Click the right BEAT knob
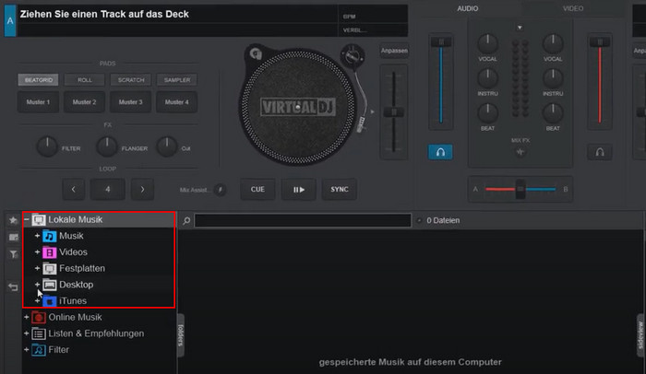 point(553,113)
